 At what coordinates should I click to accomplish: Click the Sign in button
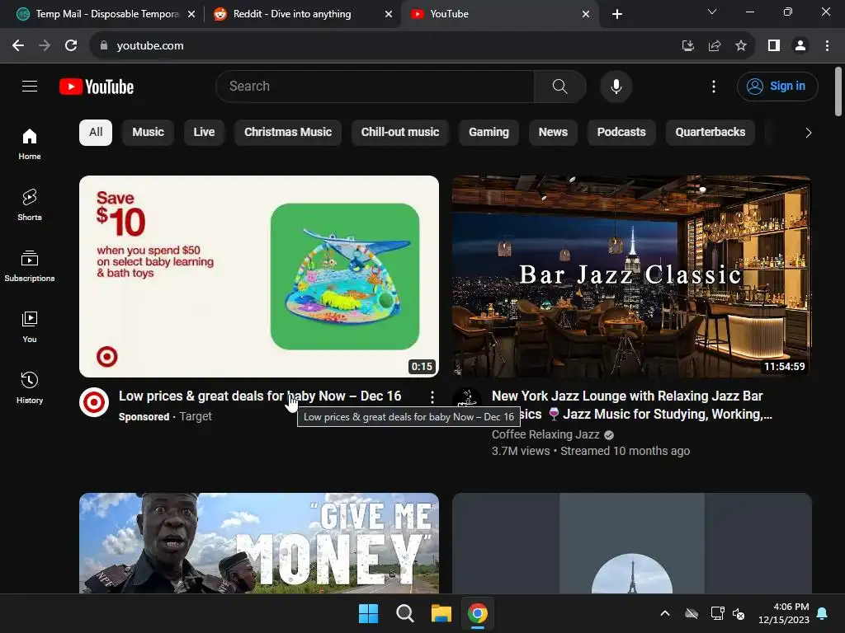777,86
